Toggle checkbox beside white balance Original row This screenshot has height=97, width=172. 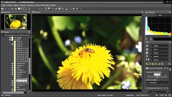[170, 53]
